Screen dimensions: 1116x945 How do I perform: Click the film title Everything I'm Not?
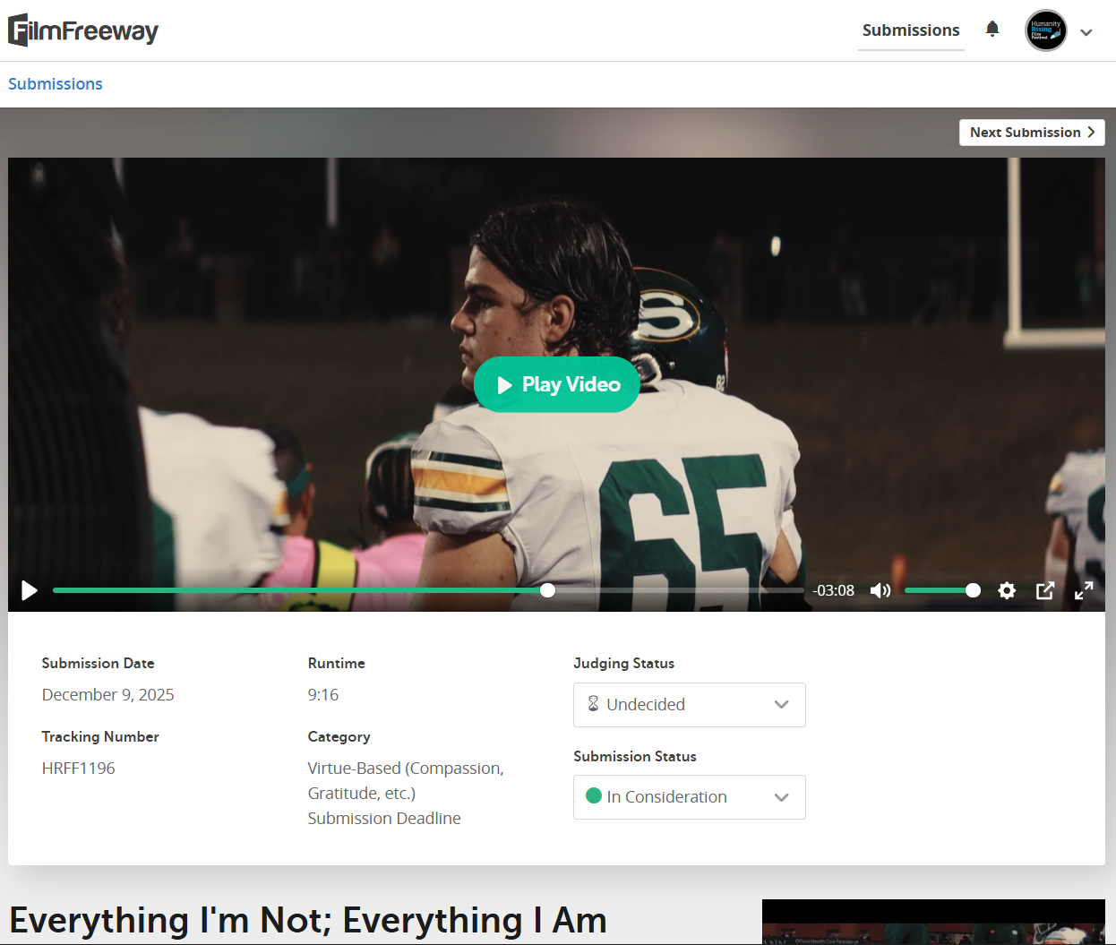(x=308, y=920)
